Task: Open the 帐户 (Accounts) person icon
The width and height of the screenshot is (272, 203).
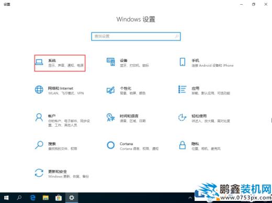Action: [39, 117]
